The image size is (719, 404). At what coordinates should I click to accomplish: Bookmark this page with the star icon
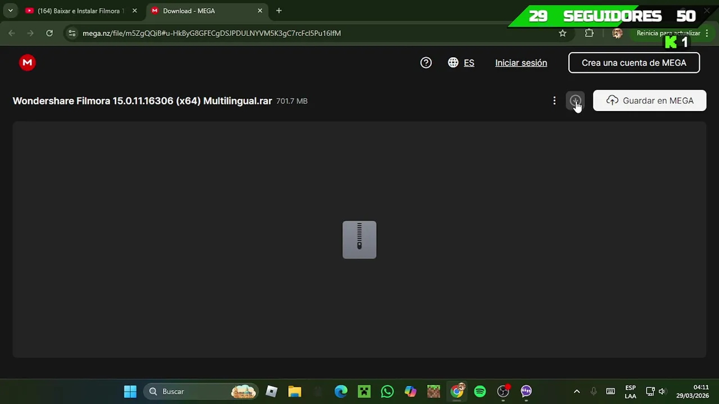pyautogui.click(x=562, y=33)
